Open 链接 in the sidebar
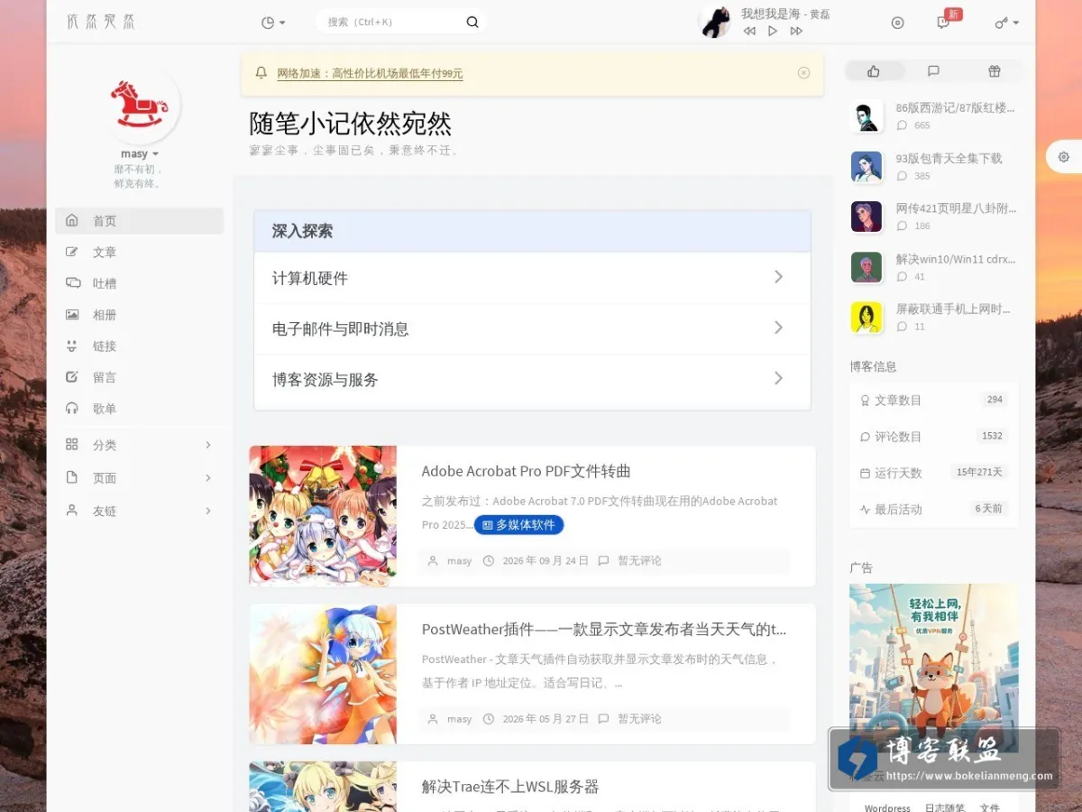The width and height of the screenshot is (1082, 812). tap(140, 346)
